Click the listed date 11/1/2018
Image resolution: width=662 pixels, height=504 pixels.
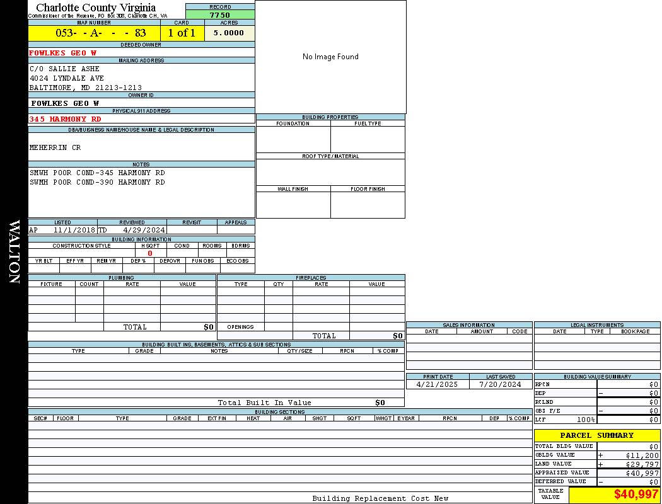74,231
